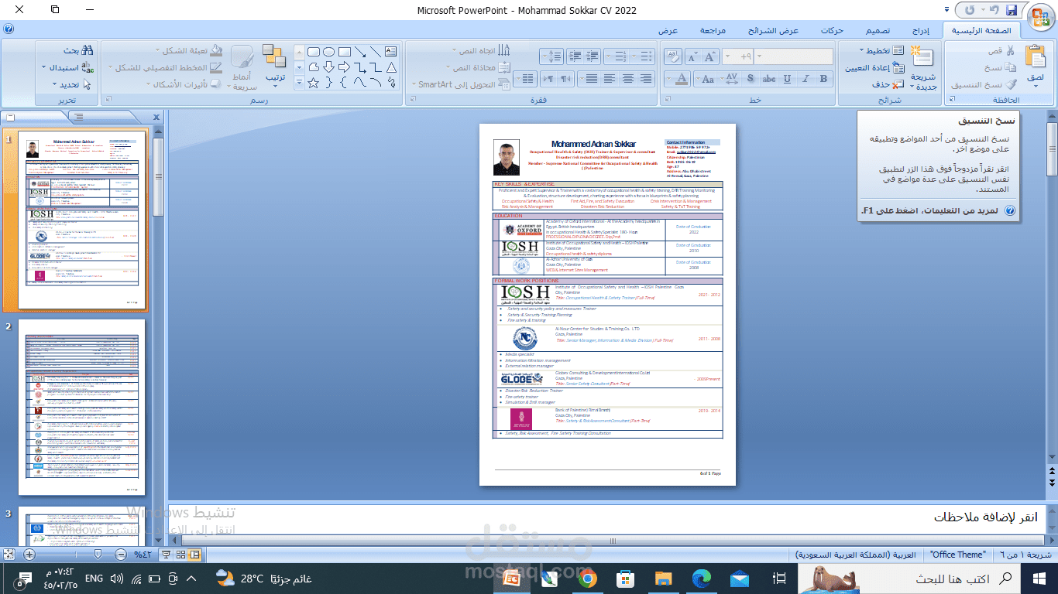This screenshot has height=594, width=1058.
Task: Click the Quick Styles (أنماط سريعة) icon
Action: [x=242, y=56]
